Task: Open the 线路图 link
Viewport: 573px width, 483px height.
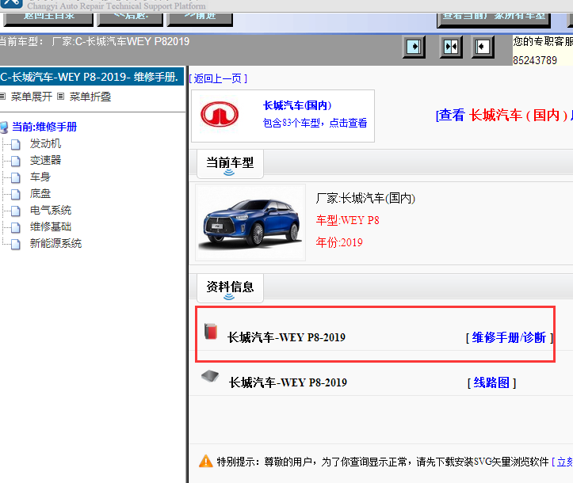Action: pos(491,382)
